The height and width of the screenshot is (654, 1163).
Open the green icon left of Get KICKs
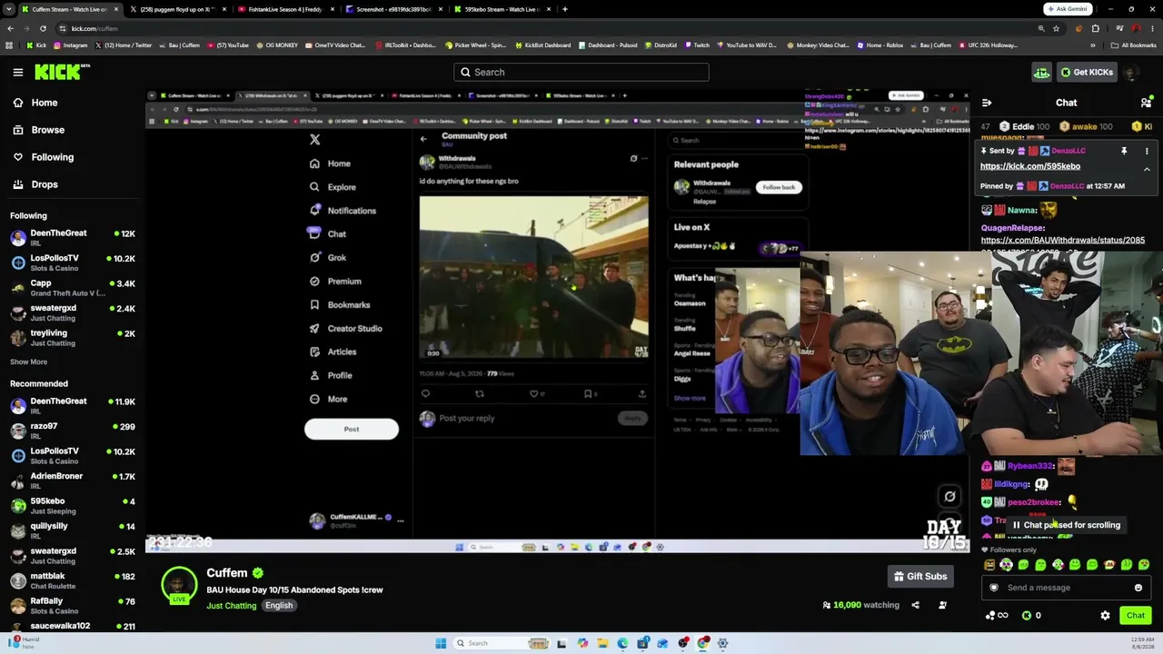pyautogui.click(x=1041, y=72)
